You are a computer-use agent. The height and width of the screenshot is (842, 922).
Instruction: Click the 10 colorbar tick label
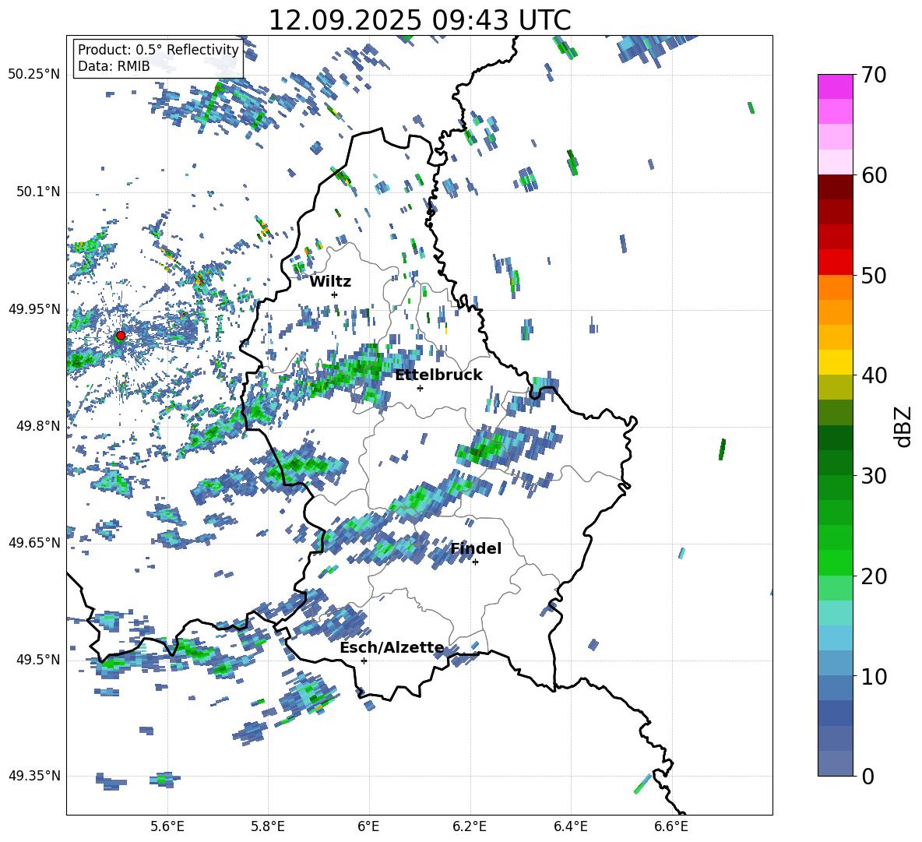click(874, 676)
